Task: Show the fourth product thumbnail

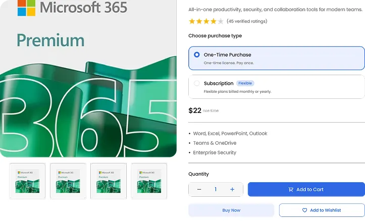Action: (149, 181)
